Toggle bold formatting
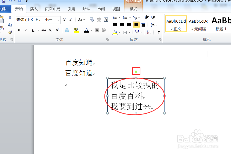231x154 pixels. click(19, 30)
